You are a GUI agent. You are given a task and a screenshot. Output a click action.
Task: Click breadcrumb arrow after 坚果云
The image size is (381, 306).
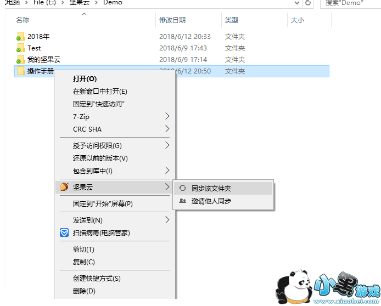[x=96, y=3]
